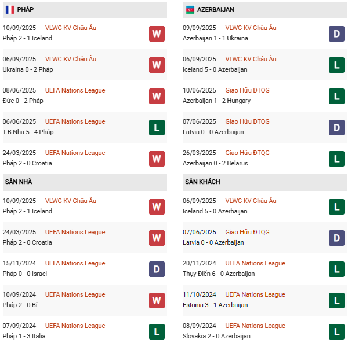Screen dimensions: 348x343
Task: Click the France flag icon
Action: point(10,10)
